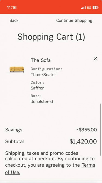Tap the Savings label
This screenshot has width=102, height=183.
(14, 130)
